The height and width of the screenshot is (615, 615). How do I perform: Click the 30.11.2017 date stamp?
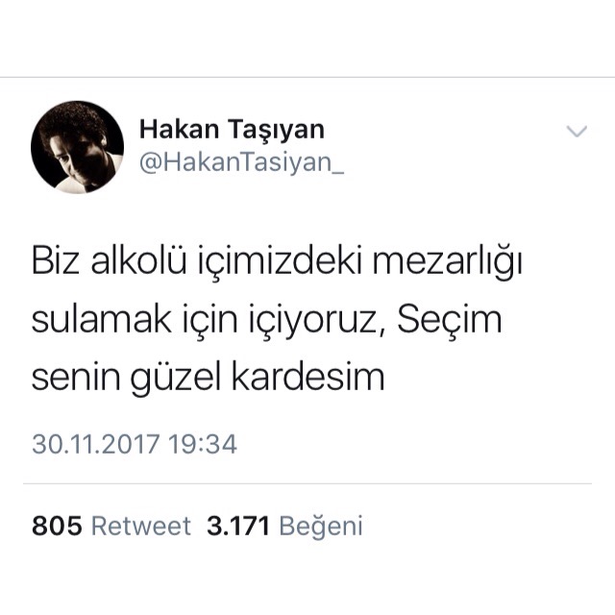(x=96, y=444)
